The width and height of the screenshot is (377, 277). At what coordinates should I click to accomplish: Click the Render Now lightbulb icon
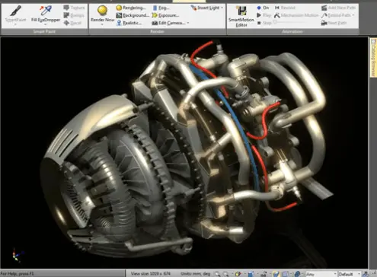pos(102,11)
